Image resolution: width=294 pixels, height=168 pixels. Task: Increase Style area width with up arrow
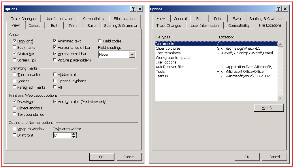click(74, 134)
